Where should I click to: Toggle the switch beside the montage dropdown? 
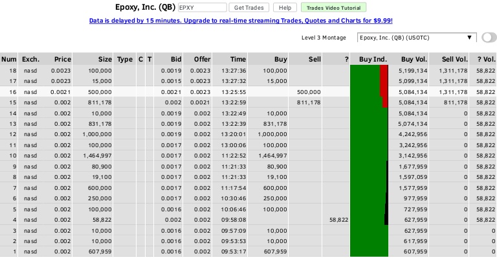coord(489,38)
